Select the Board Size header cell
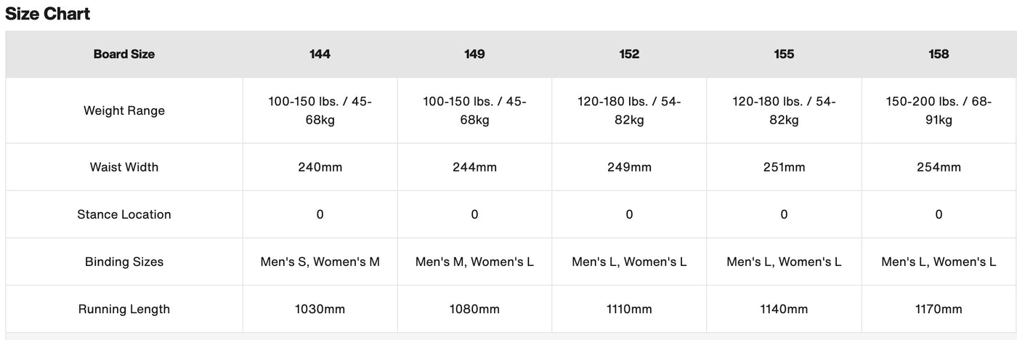 [x=124, y=54]
